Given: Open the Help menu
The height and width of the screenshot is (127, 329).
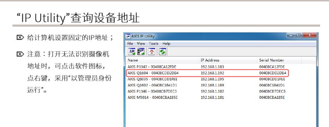Looking at the screenshot, I should click(166, 44).
